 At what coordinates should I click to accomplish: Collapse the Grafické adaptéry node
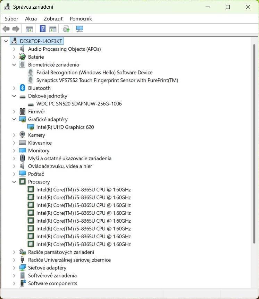pos(14,119)
